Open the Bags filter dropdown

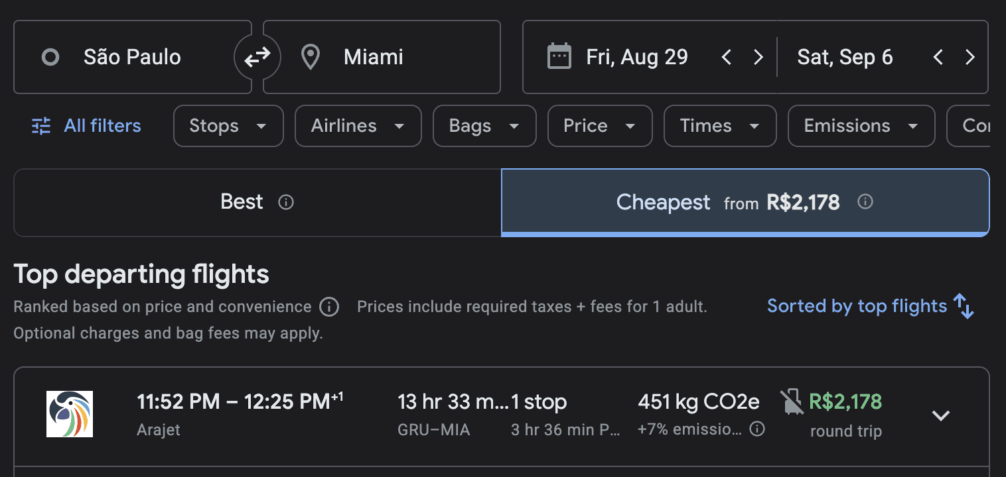(484, 126)
